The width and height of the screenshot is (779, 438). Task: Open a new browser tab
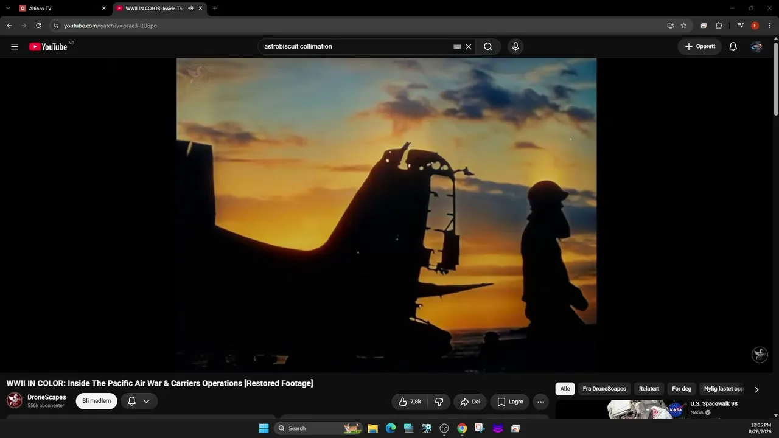pyautogui.click(x=215, y=9)
